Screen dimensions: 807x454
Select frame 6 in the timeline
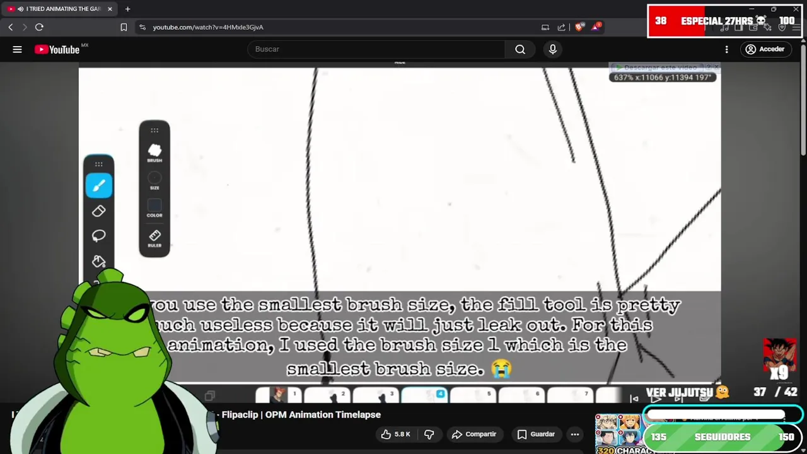[521, 395]
